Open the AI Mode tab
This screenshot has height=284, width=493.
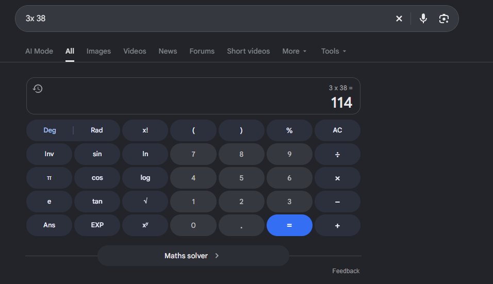tap(39, 51)
